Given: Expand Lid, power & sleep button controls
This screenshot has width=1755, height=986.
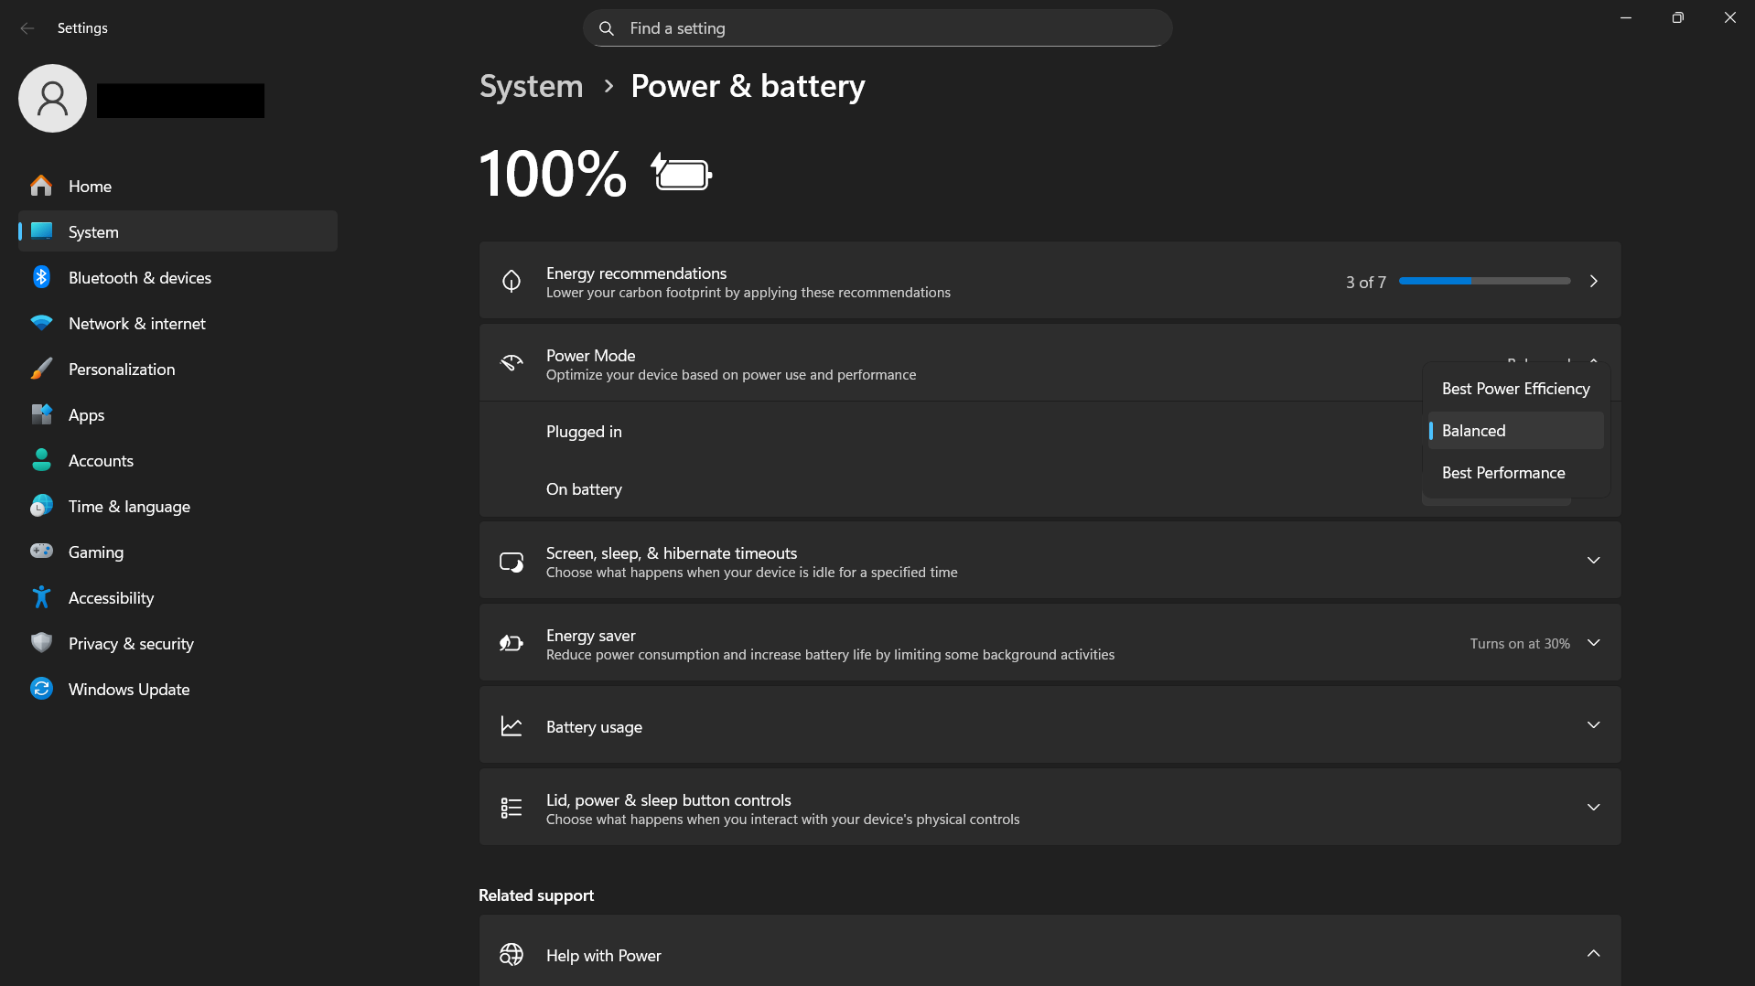Looking at the screenshot, I should click(x=1593, y=808).
